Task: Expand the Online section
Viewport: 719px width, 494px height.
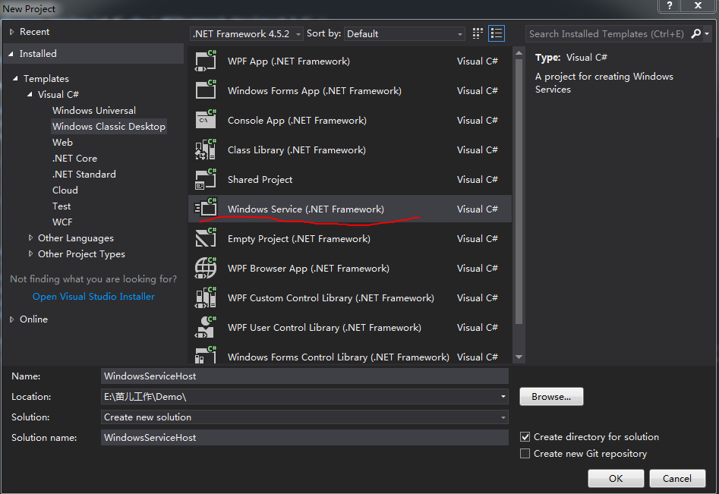Action: [x=12, y=319]
